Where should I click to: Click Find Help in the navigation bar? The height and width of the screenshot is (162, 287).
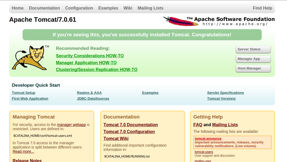pyautogui.click(x=263, y=8)
